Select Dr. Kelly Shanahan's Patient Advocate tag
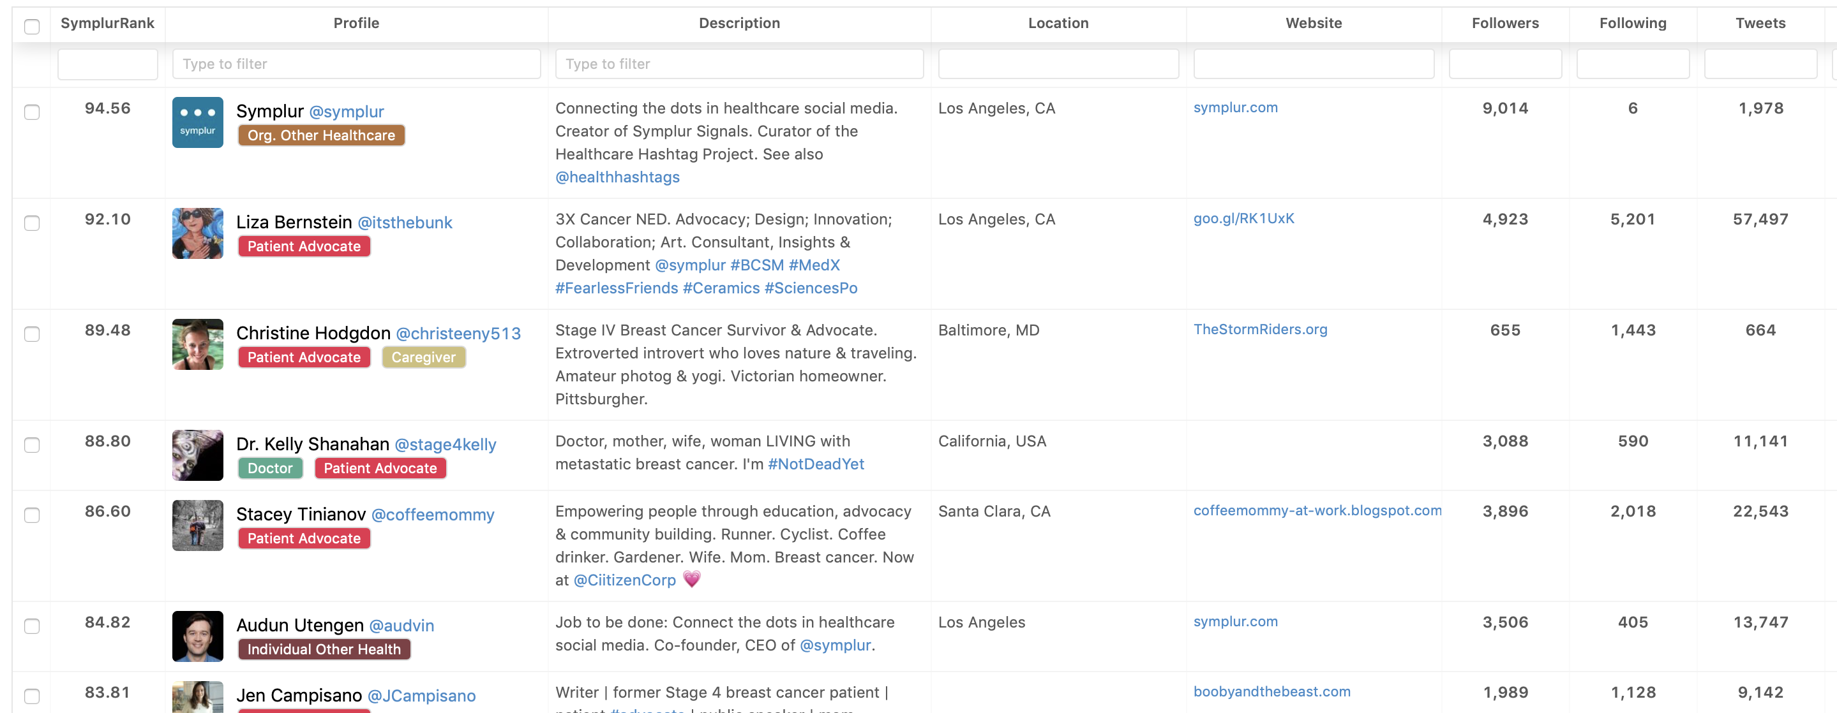Screen dimensions: 1837x713 (x=381, y=469)
